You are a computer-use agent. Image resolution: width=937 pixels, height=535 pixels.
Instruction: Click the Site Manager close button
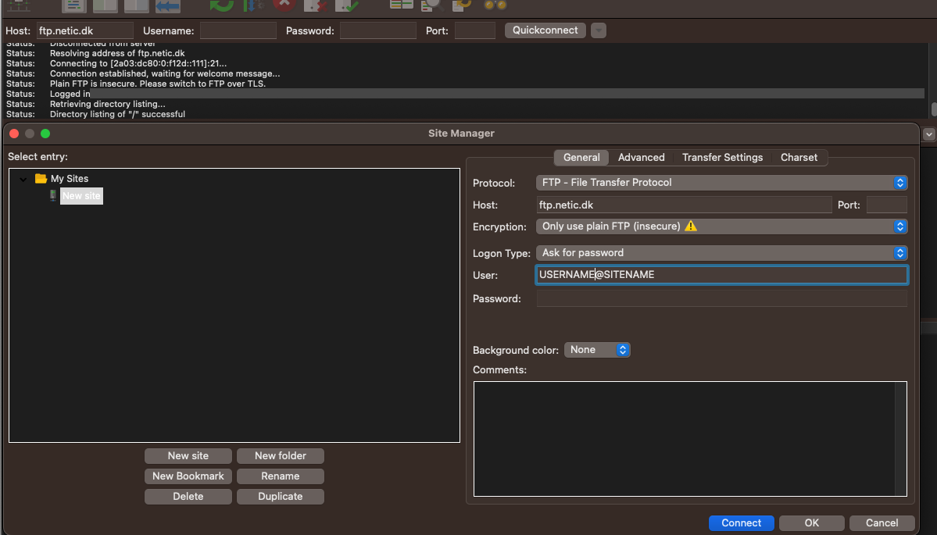[x=14, y=134]
